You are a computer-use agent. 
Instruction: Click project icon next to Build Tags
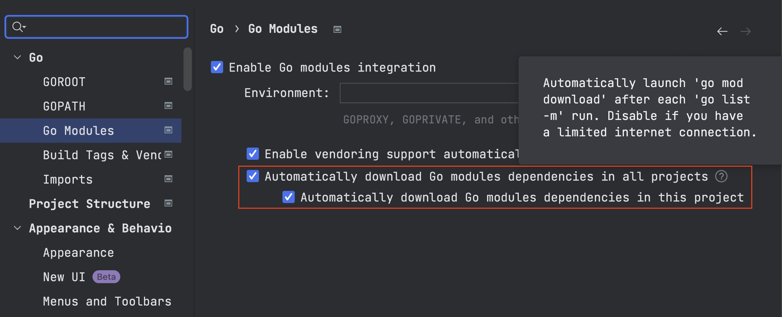point(168,155)
